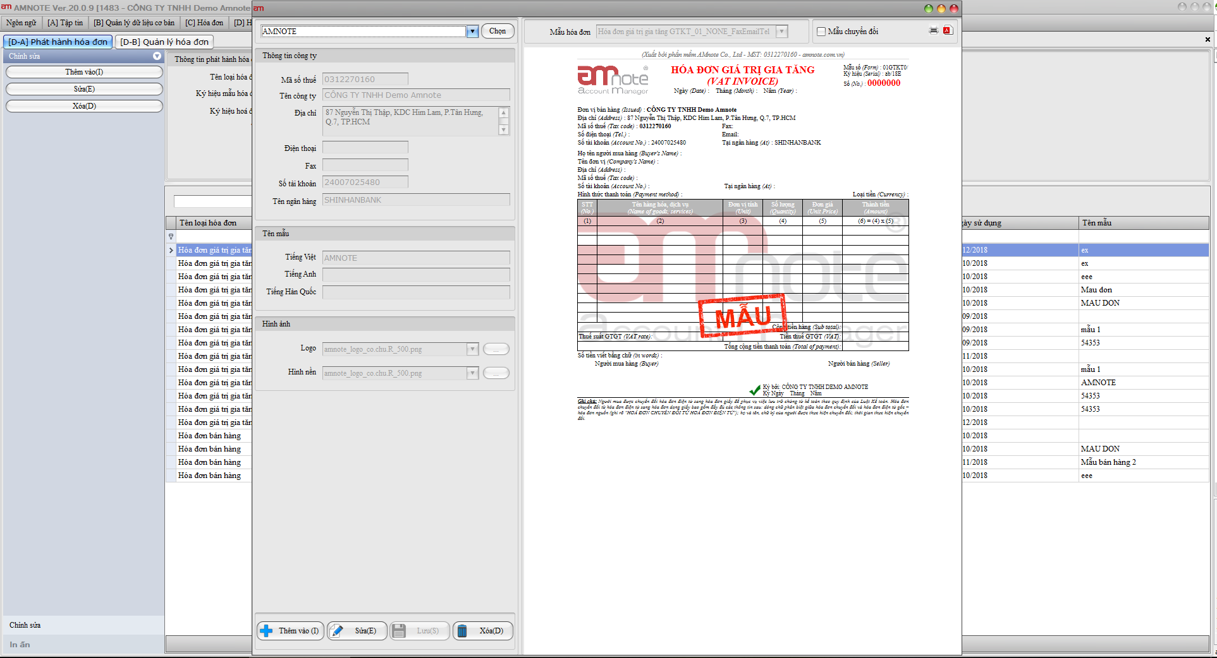Click the Tiếng Anh template name field

(x=416, y=274)
